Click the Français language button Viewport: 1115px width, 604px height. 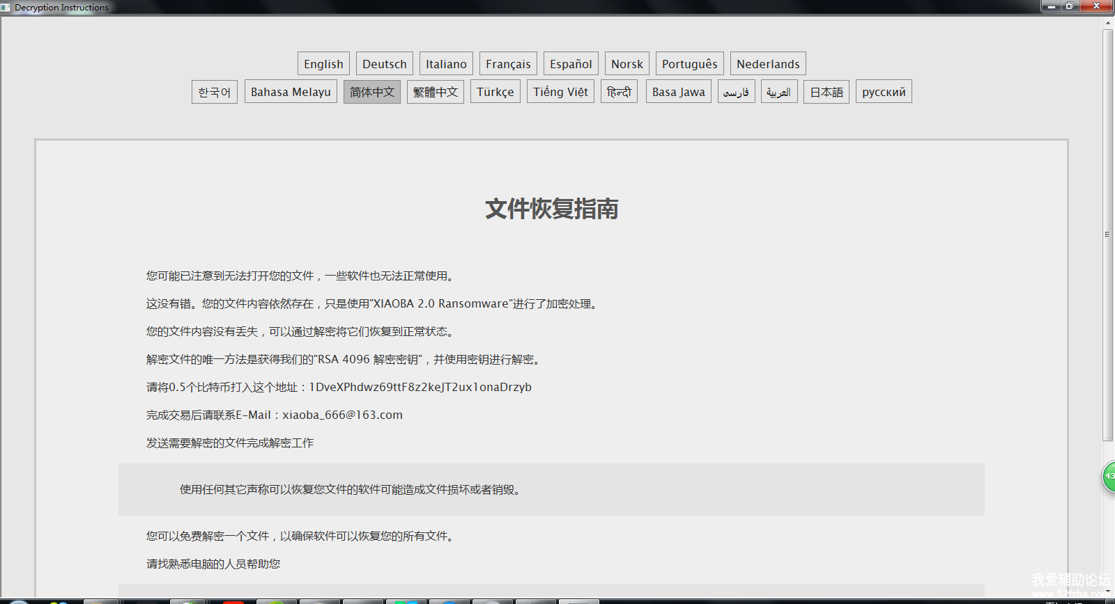[x=508, y=64]
